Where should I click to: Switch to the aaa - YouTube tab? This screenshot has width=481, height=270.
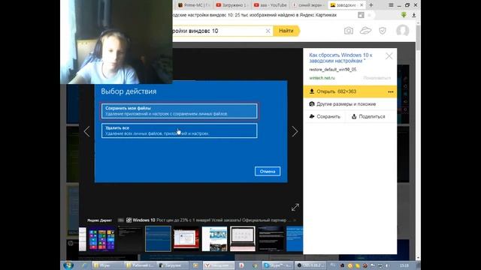(271, 5)
